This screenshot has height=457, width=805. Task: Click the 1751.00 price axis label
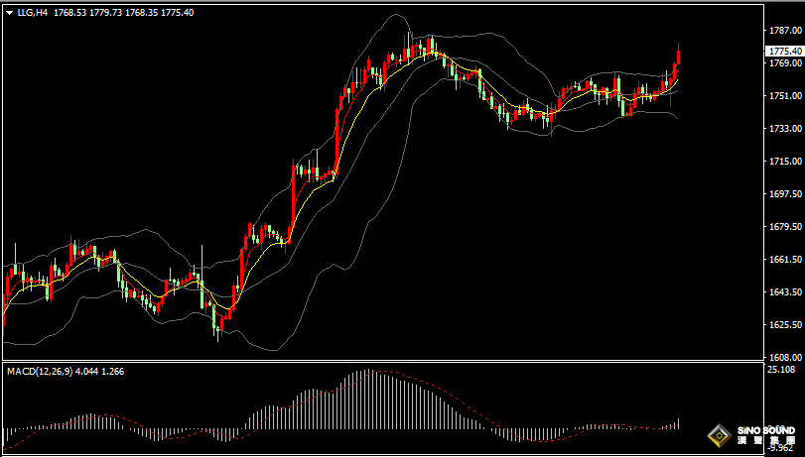coord(783,96)
